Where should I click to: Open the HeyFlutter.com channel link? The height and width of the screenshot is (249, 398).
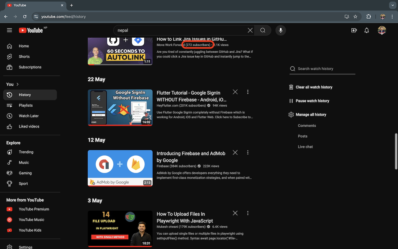(168, 105)
